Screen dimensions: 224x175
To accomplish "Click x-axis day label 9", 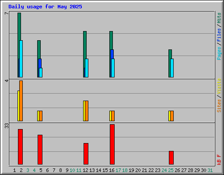I will [67, 170].
